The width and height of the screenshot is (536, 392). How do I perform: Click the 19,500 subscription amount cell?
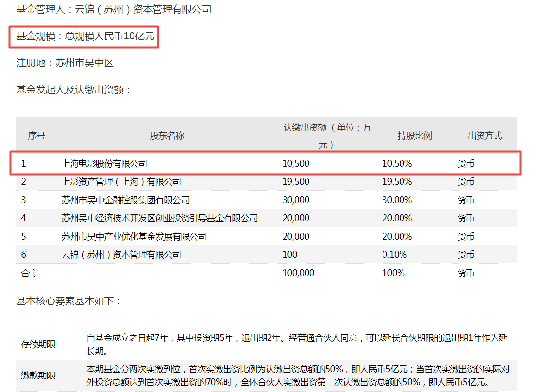pos(296,182)
